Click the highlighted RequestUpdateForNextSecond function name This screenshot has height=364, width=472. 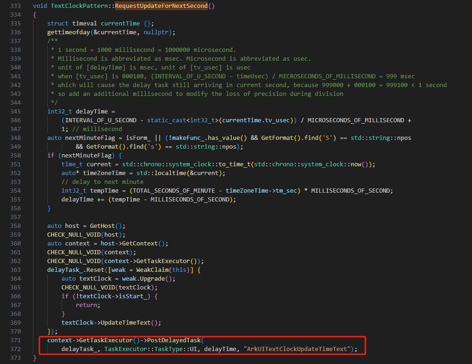(161, 6)
